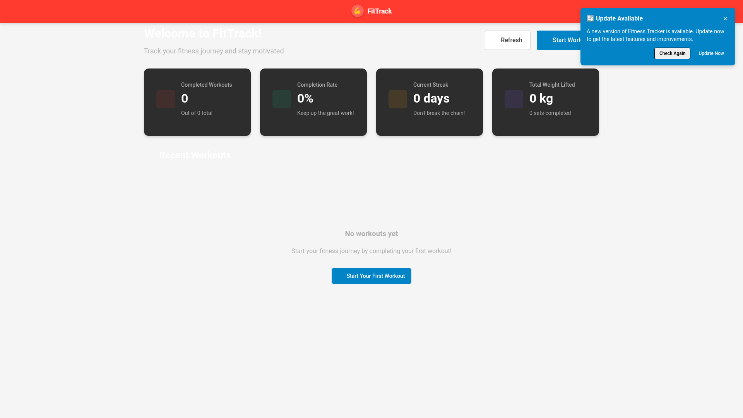
Task: Click the 'No workouts yet' message
Action: click(x=371, y=234)
